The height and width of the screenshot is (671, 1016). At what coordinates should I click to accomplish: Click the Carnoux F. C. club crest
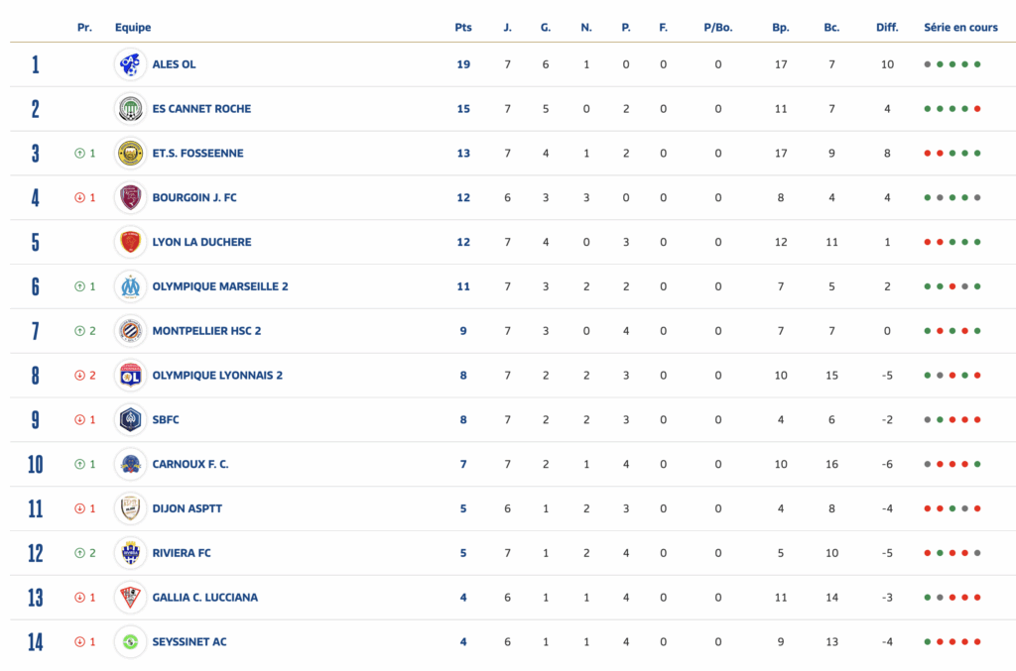click(x=130, y=464)
